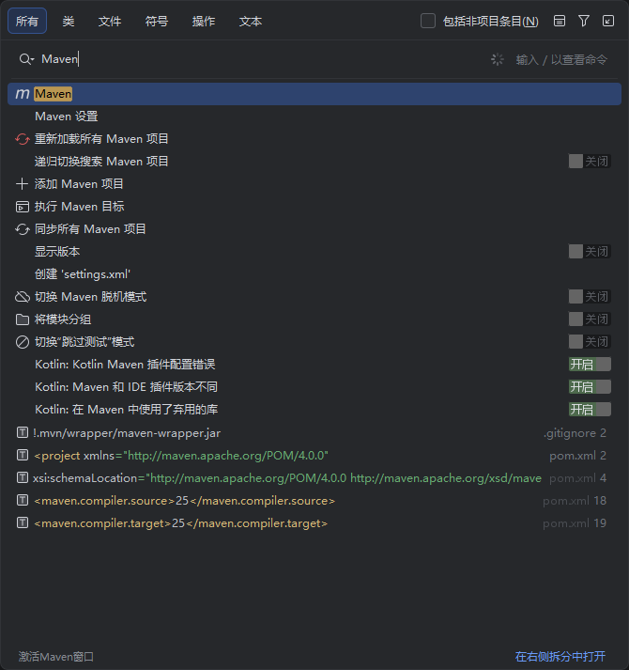Click text icon beside maven-wrapper.jar result
The height and width of the screenshot is (670, 629).
[x=23, y=433]
